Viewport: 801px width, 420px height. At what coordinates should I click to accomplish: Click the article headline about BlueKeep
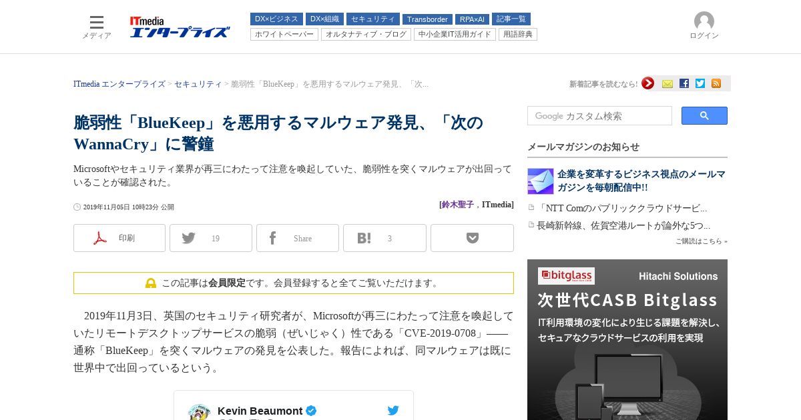[x=278, y=133]
